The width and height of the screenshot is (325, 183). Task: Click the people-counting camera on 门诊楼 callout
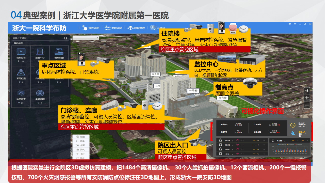click(110, 105)
